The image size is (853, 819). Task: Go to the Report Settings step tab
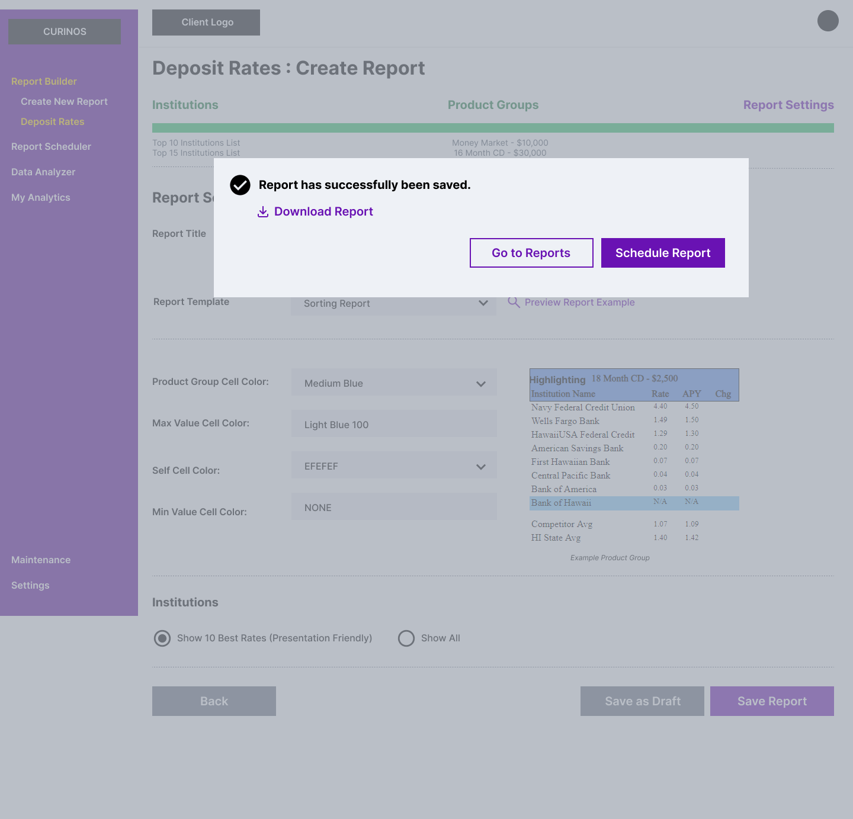pos(788,105)
